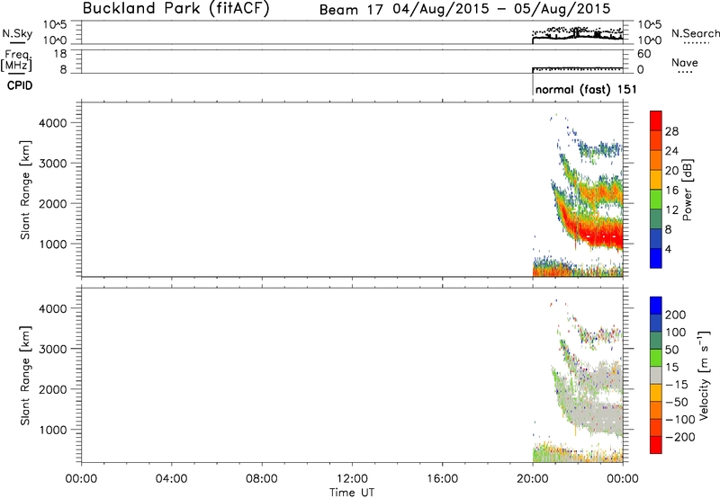
Task: Click the red top segment of Power colorbar
Action: click(x=656, y=120)
